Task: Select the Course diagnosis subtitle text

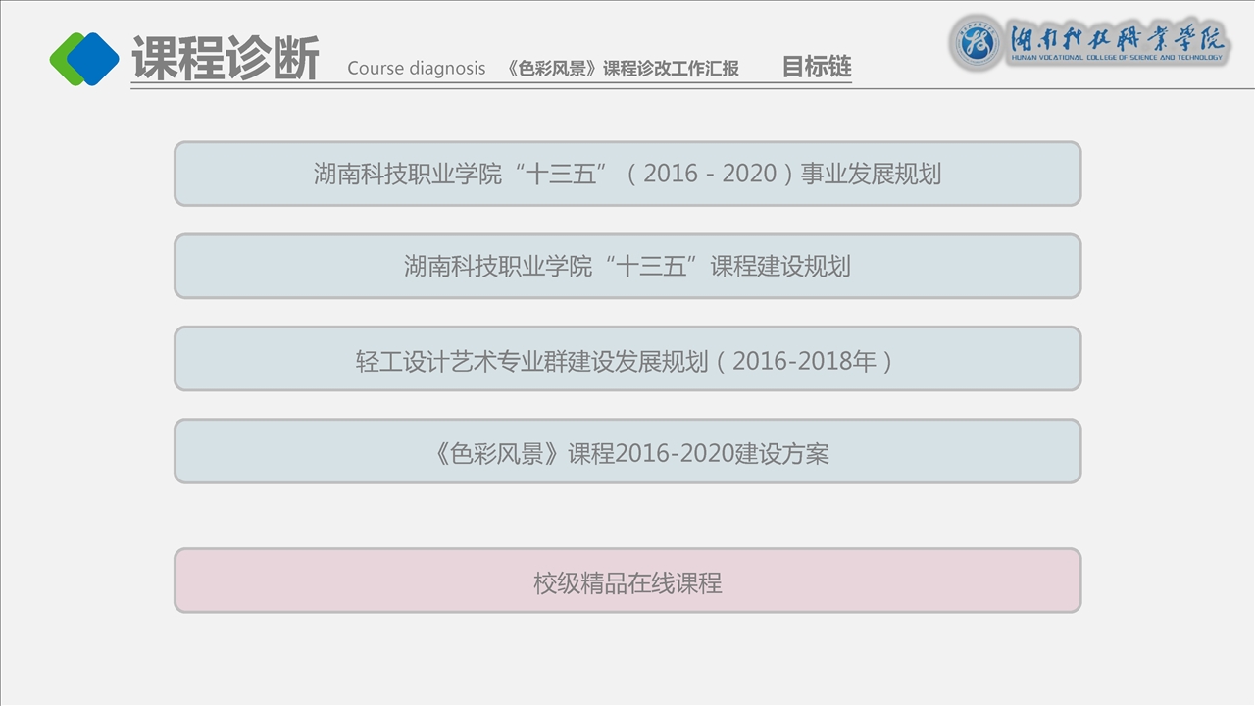Action: tap(416, 69)
